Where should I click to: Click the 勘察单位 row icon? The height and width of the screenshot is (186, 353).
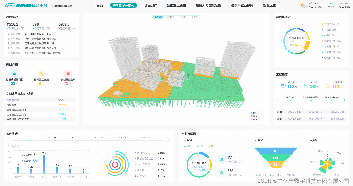[8, 39]
